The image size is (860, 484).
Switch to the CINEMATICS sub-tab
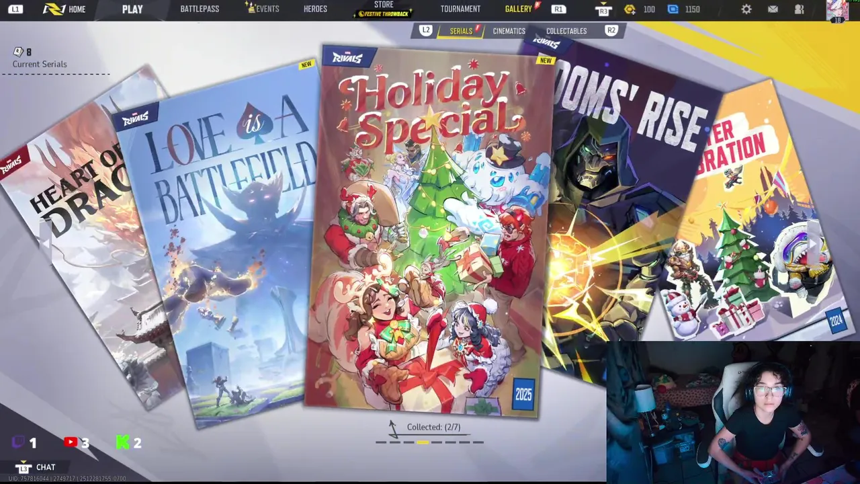[509, 31]
